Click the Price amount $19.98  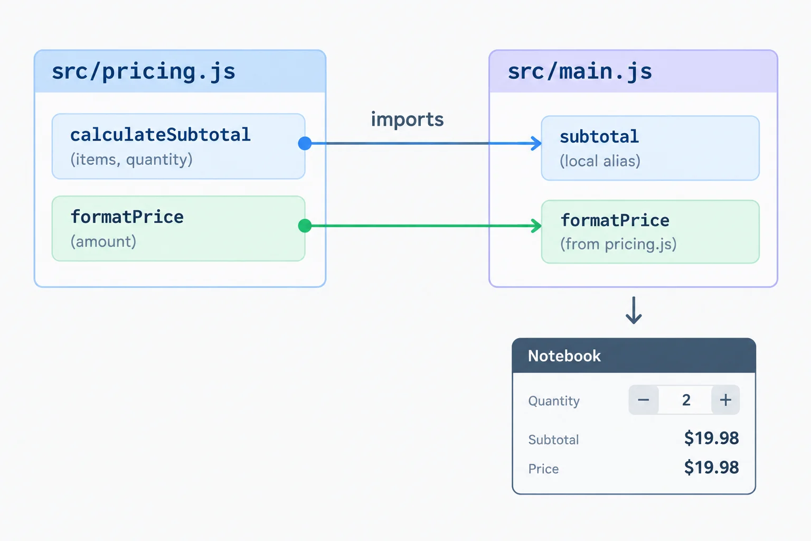711,468
